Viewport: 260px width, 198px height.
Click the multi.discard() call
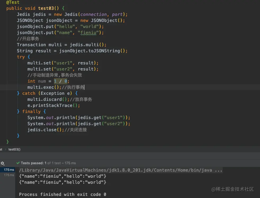[48, 99]
